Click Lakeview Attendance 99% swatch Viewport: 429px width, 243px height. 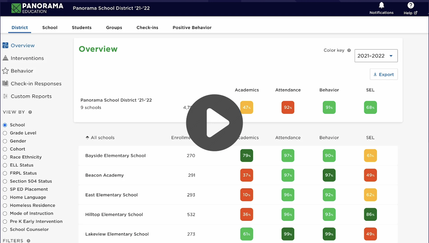[x=288, y=234]
